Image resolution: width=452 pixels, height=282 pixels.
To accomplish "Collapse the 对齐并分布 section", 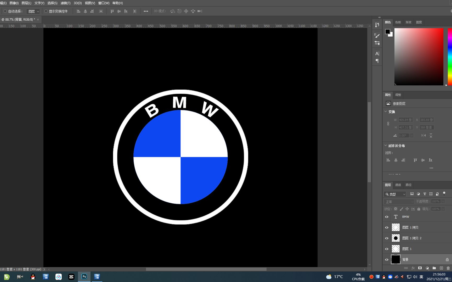I will pyautogui.click(x=386, y=145).
